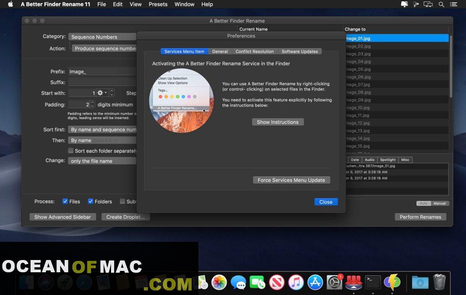The height and width of the screenshot is (295, 466).
Task: Open the Change dropdown only the file name
Action: [x=102, y=161]
